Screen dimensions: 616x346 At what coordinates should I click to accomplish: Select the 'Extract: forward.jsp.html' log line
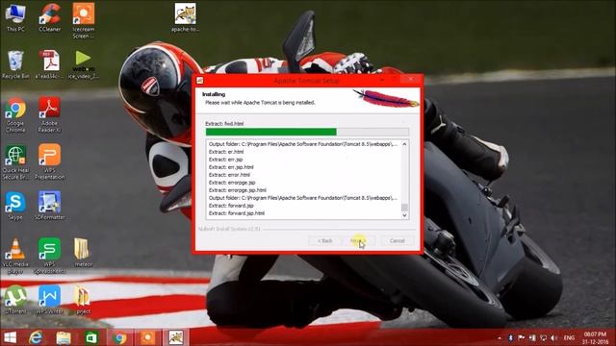click(237, 213)
